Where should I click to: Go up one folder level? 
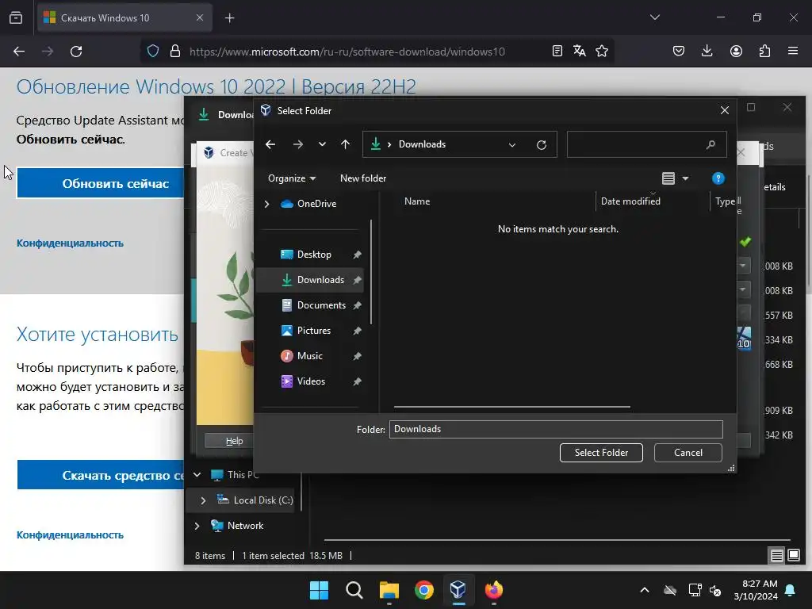[346, 144]
